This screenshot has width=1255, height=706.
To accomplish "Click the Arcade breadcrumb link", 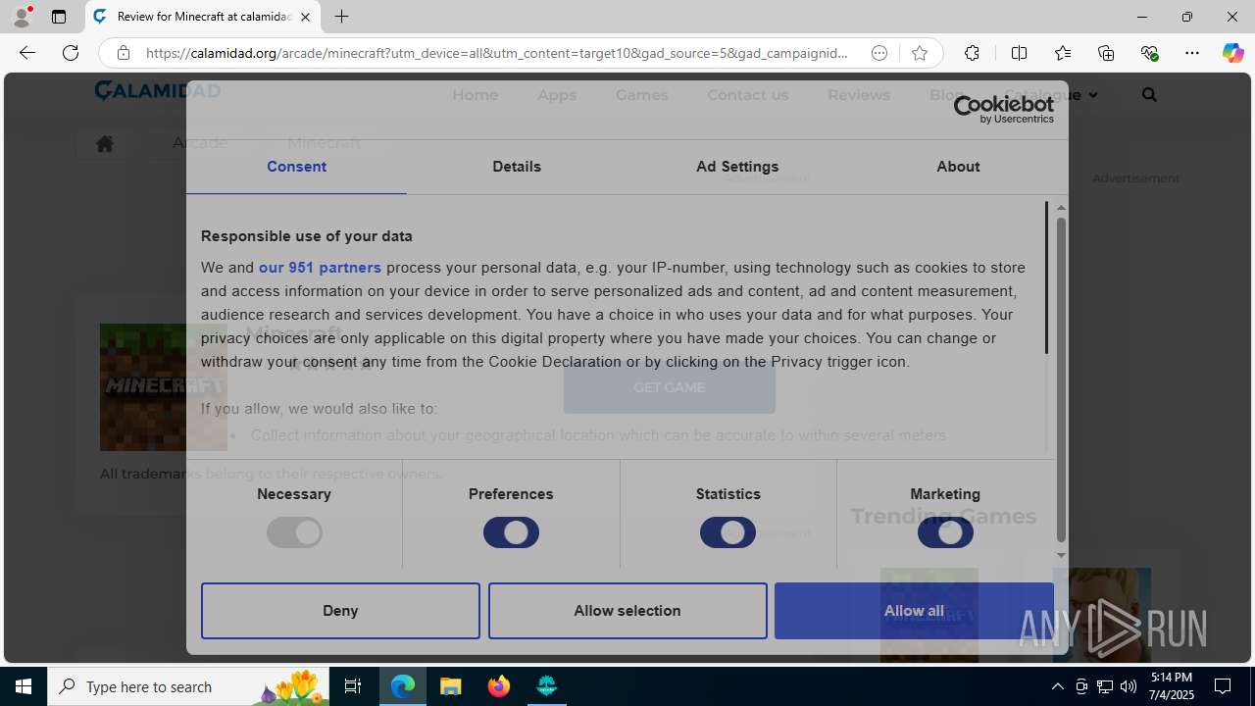I will [200, 143].
